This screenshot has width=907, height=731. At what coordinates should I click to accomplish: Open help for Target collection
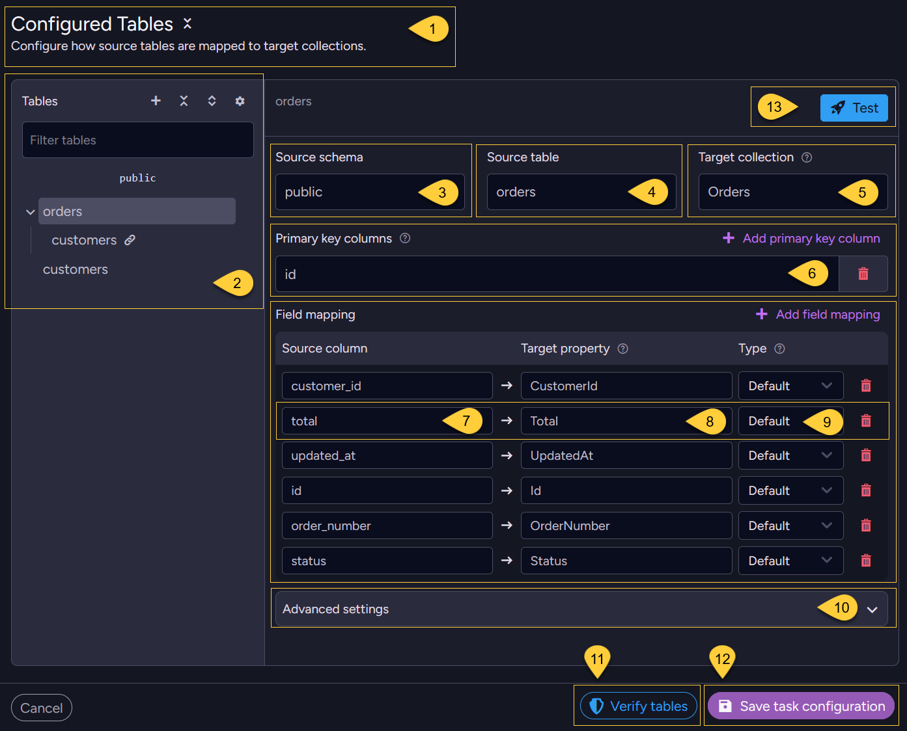(807, 157)
